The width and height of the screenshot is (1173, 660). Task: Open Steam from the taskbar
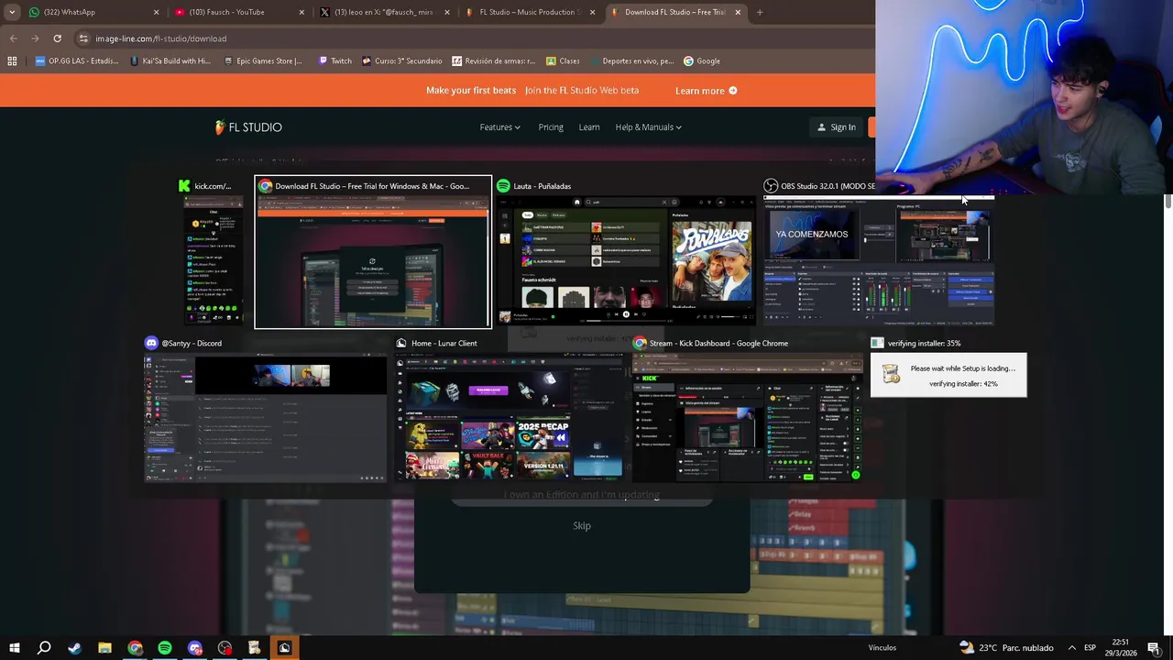click(74, 648)
